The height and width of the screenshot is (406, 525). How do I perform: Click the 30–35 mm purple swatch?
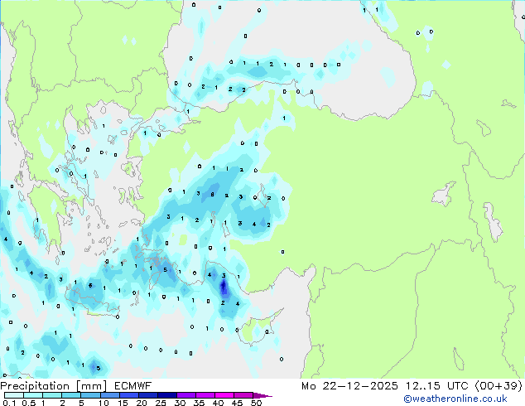(x=185, y=395)
